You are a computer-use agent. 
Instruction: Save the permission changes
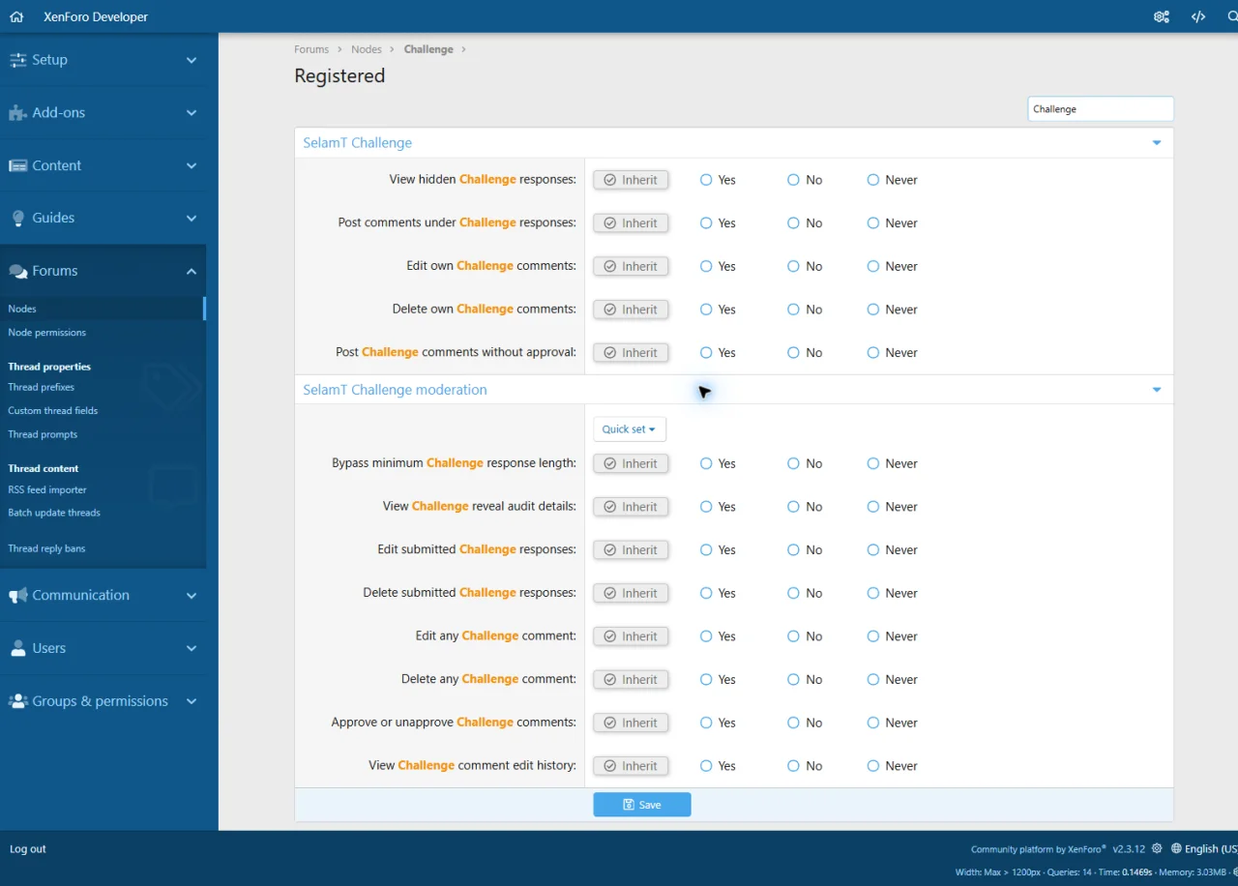pos(642,805)
